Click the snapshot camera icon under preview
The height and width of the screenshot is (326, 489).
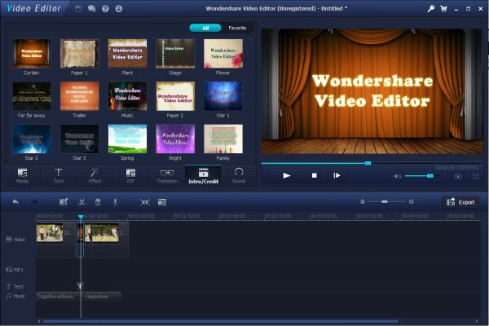[x=458, y=176]
